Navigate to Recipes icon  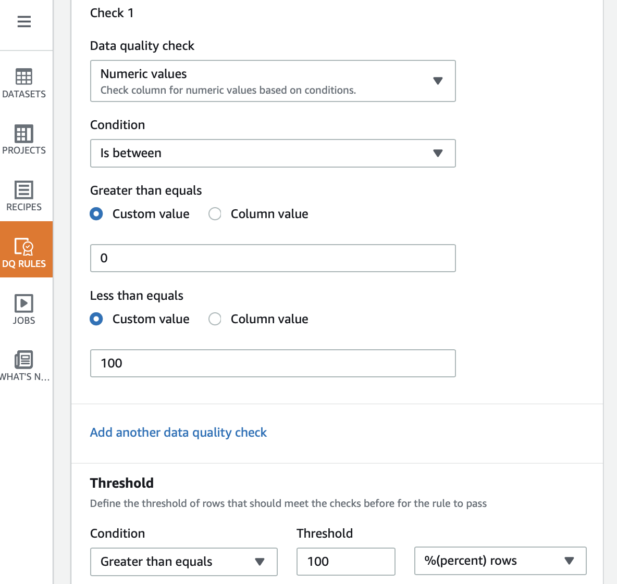tap(24, 190)
